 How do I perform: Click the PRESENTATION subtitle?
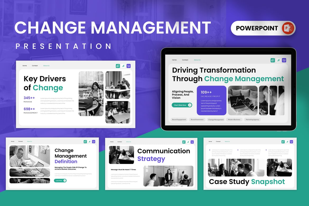63,46
